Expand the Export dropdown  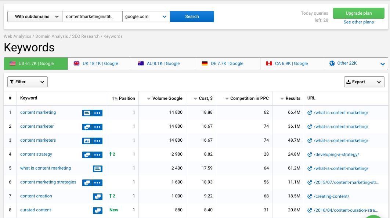tap(364, 82)
